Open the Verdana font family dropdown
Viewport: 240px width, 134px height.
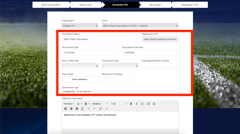coord(100,104)
